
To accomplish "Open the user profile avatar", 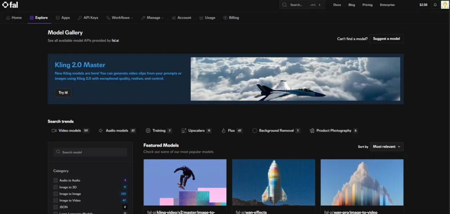I will click(445, 5).
